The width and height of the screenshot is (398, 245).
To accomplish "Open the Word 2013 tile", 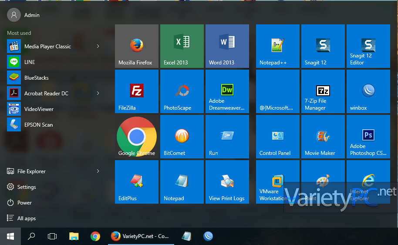I will click(x=227, y=46).
